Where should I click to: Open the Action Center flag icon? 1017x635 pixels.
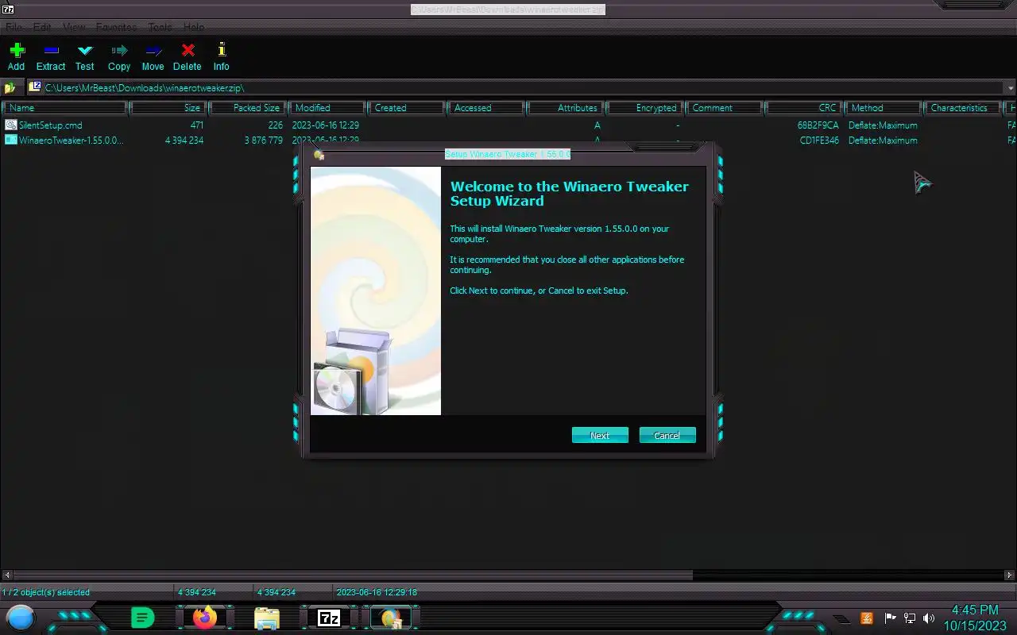click(890, 618)
